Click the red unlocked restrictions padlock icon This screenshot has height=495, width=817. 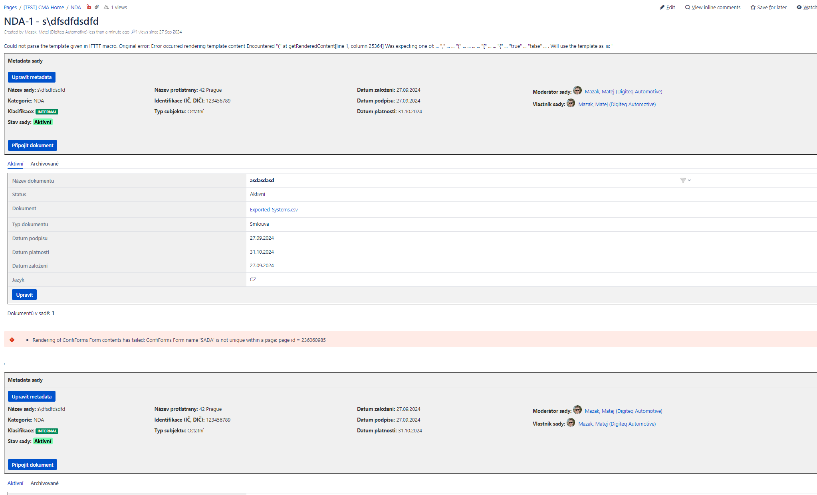89,7
